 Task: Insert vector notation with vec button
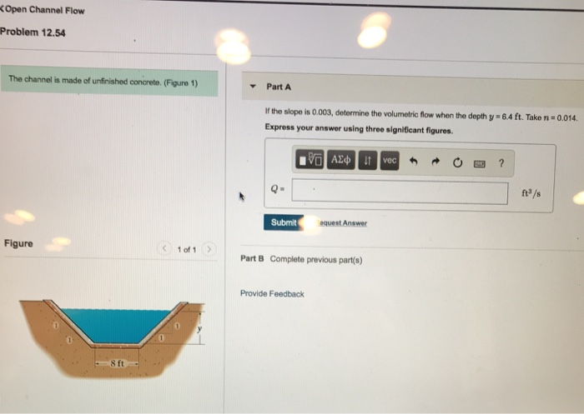(390, 161)
